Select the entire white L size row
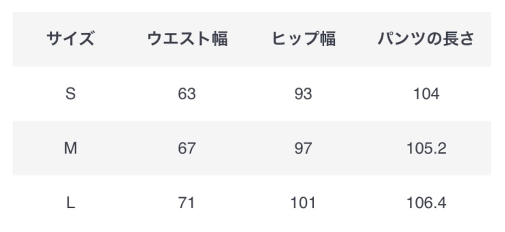Screen dimensions: 505x232 (246, 216)
